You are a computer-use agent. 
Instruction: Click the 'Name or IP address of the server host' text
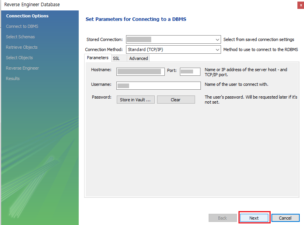tap(246, 72)
